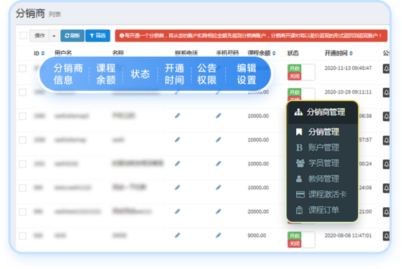
Task: Click the 刷新 refresh button
Action: (72, 35)
